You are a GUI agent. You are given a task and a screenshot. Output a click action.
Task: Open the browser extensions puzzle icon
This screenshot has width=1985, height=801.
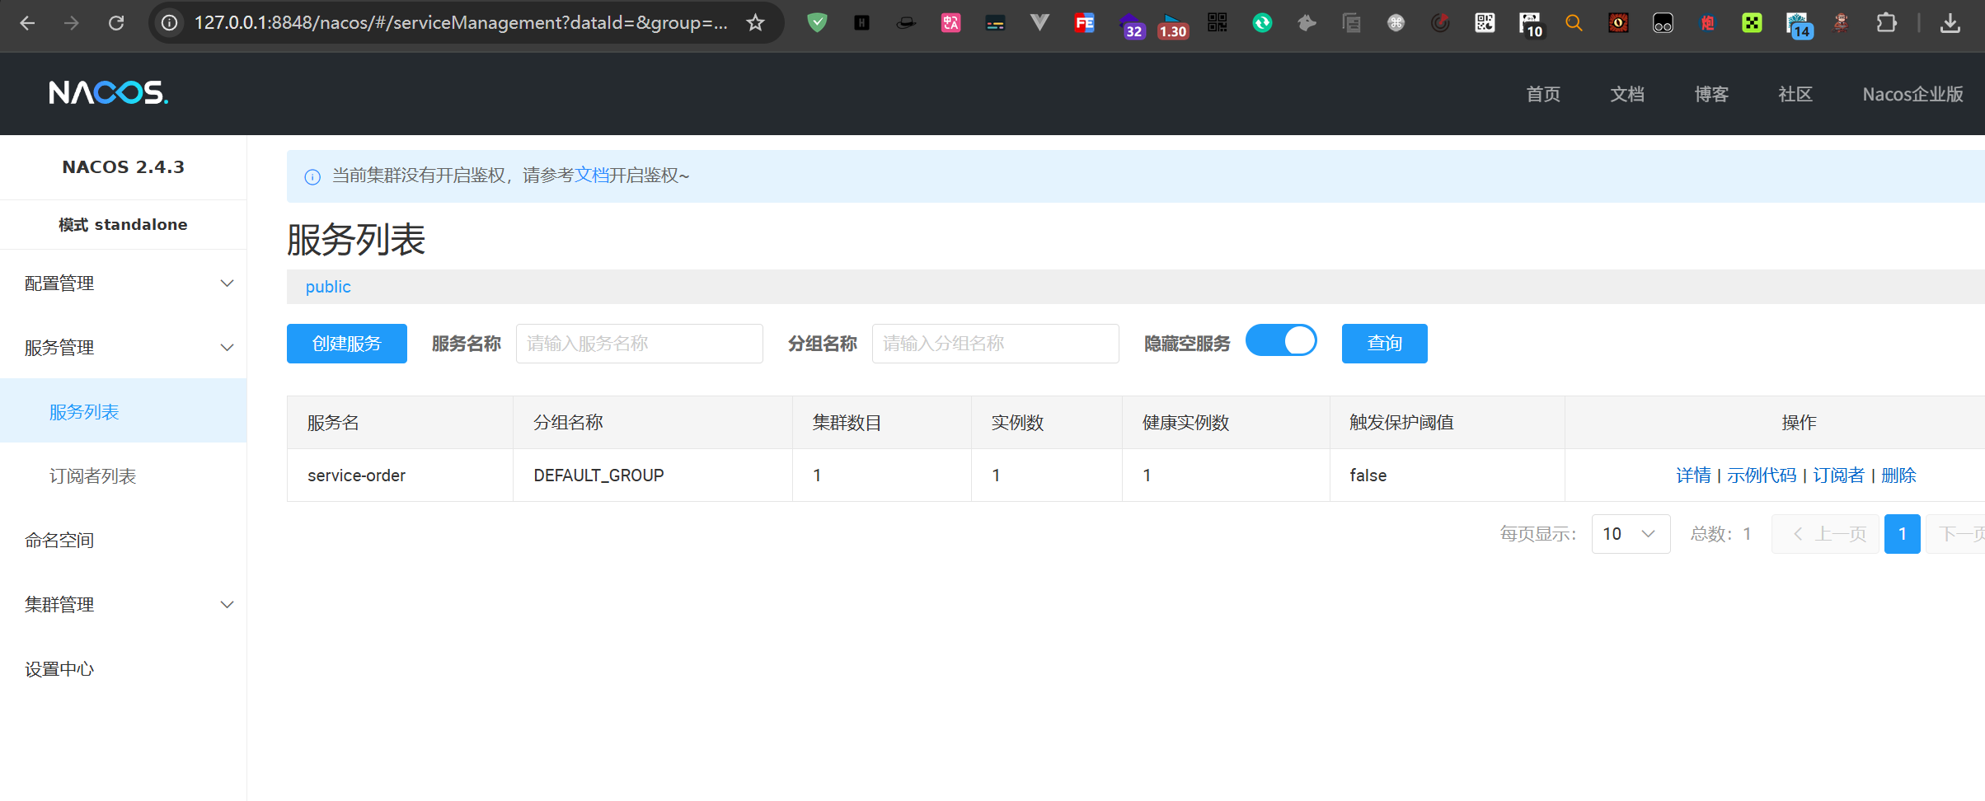click(1886, 23)
